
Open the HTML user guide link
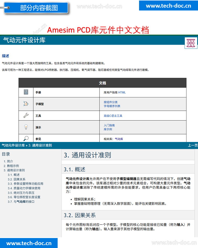click(122, 93)
